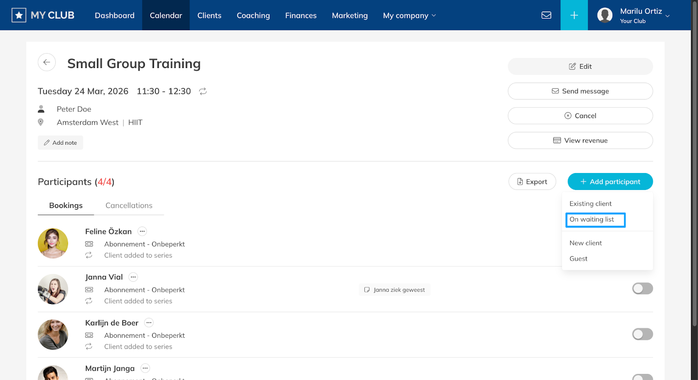Click the recurring series icon beside time
698x380 pixels.
coord(203,92)
